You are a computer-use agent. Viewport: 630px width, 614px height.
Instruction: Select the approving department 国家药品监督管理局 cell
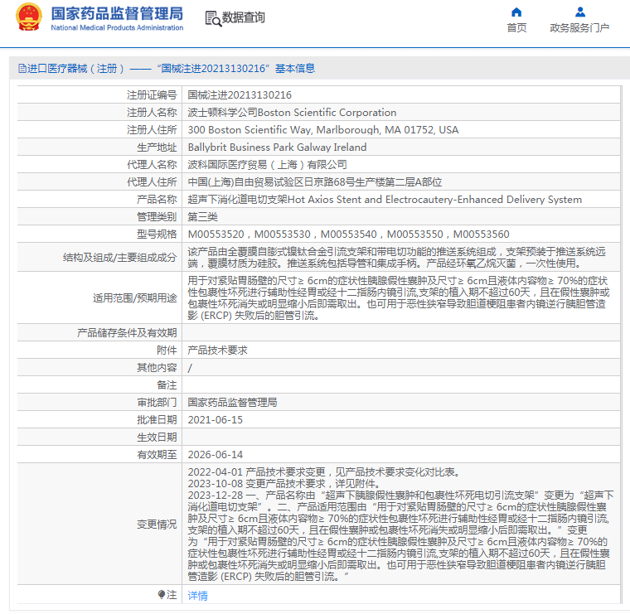232,403
